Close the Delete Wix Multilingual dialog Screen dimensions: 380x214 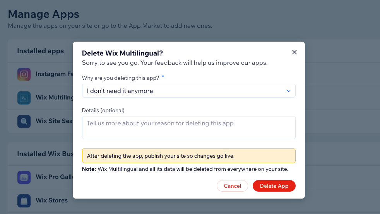click(x=294, y=52)
